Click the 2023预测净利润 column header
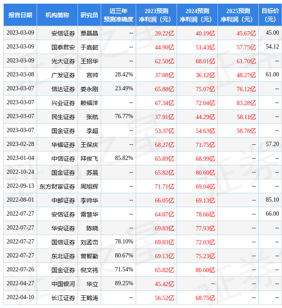 point(156,15)
